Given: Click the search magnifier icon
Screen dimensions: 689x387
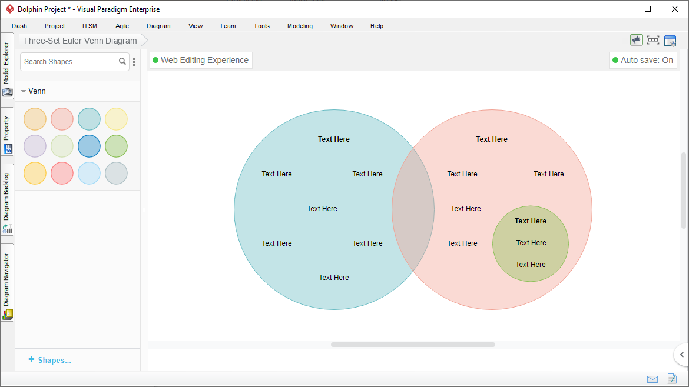Looking at the screenshot, I should click(122, 61).
